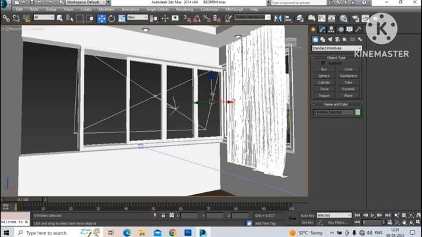422x237 pixels.
Task: Open the Utilities hammer panel icon
Action: point(358,30)
